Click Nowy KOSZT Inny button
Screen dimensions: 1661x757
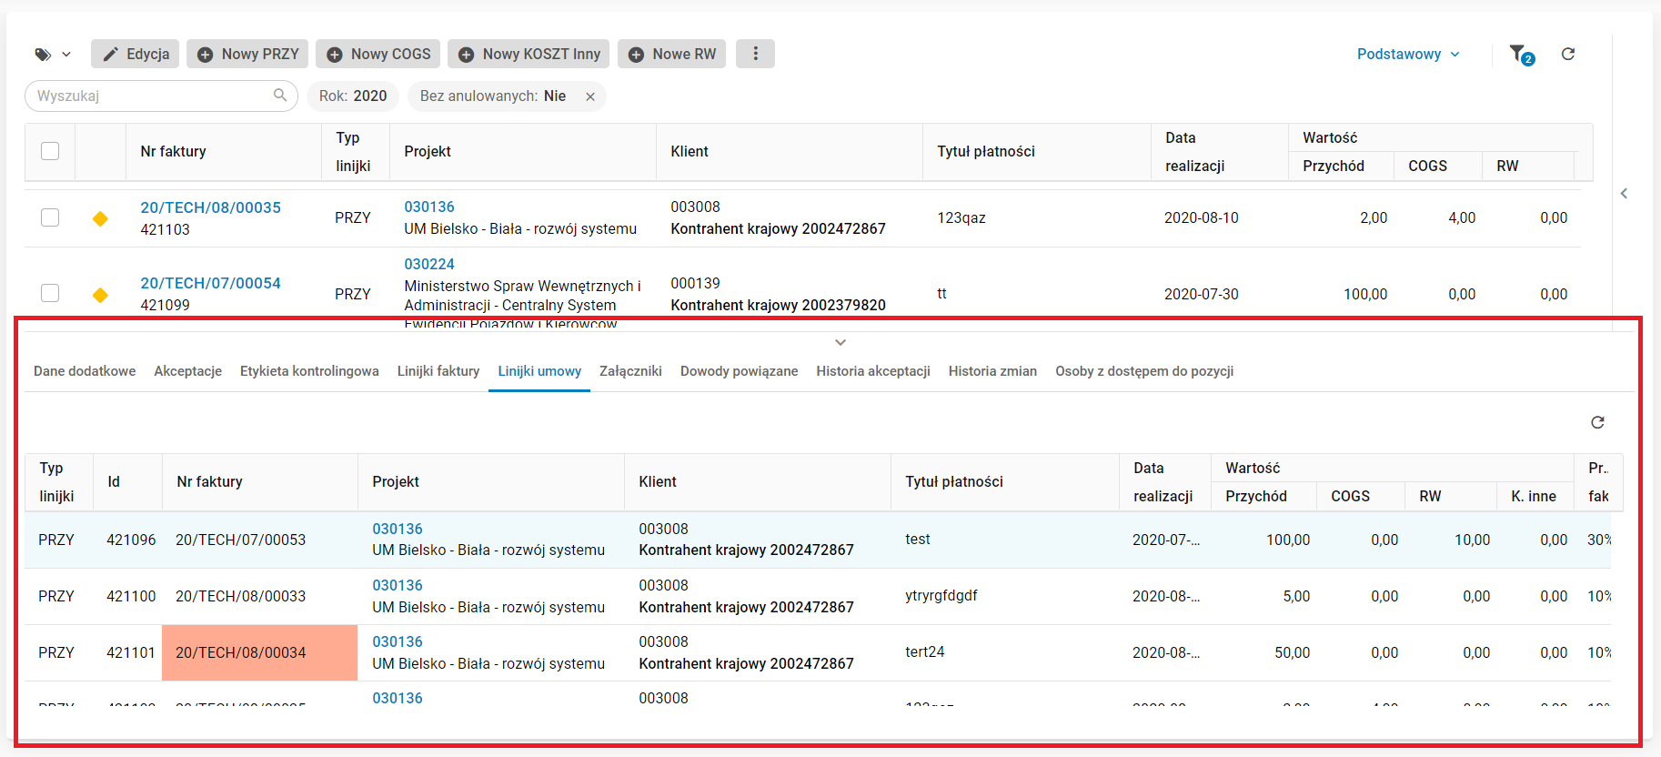[x=529, y=55]
